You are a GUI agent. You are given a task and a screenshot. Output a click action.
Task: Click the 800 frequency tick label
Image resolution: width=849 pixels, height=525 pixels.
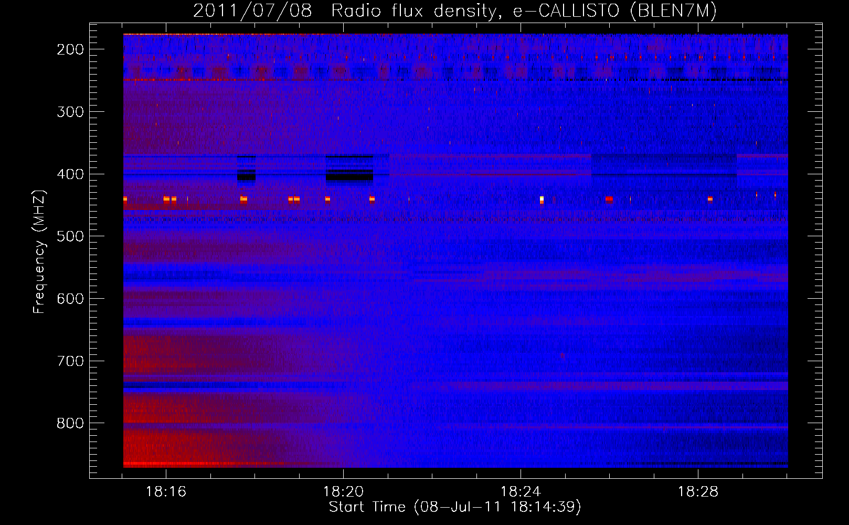tap(70, 424)
